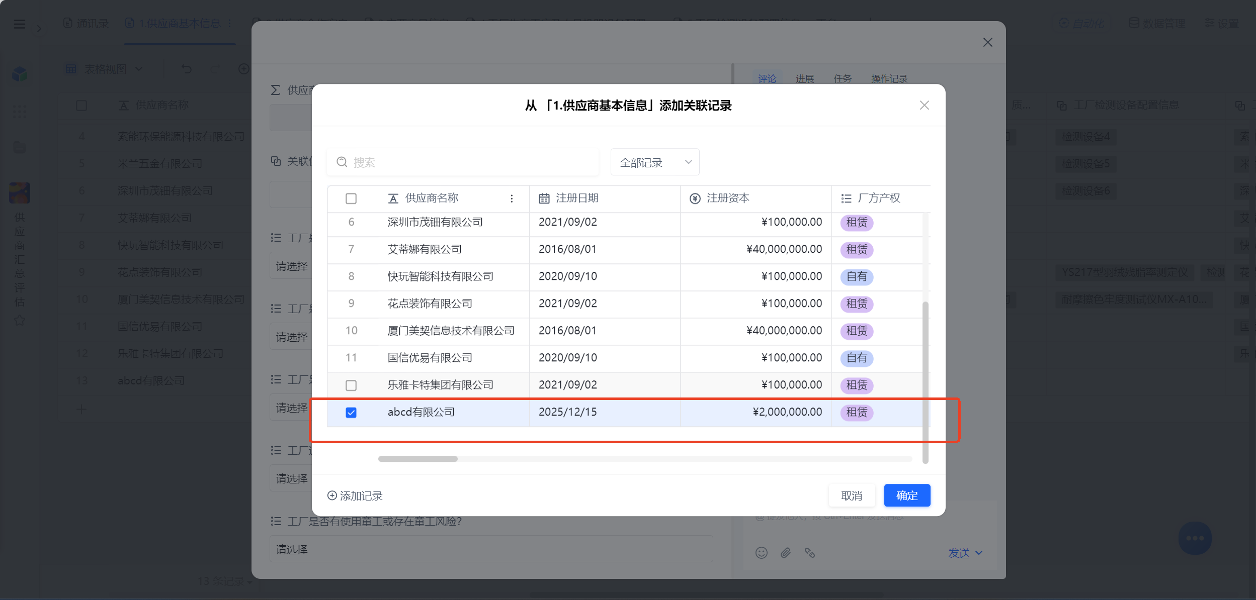The image size is (1256, 600).
Task: Expand the sidebar chevron at top left
Action: [39, 28]
